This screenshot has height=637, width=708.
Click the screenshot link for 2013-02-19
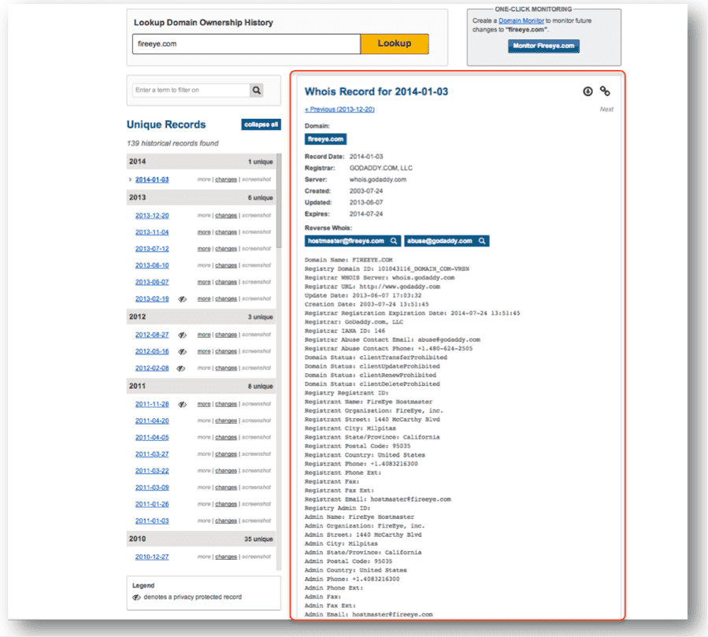257,299
